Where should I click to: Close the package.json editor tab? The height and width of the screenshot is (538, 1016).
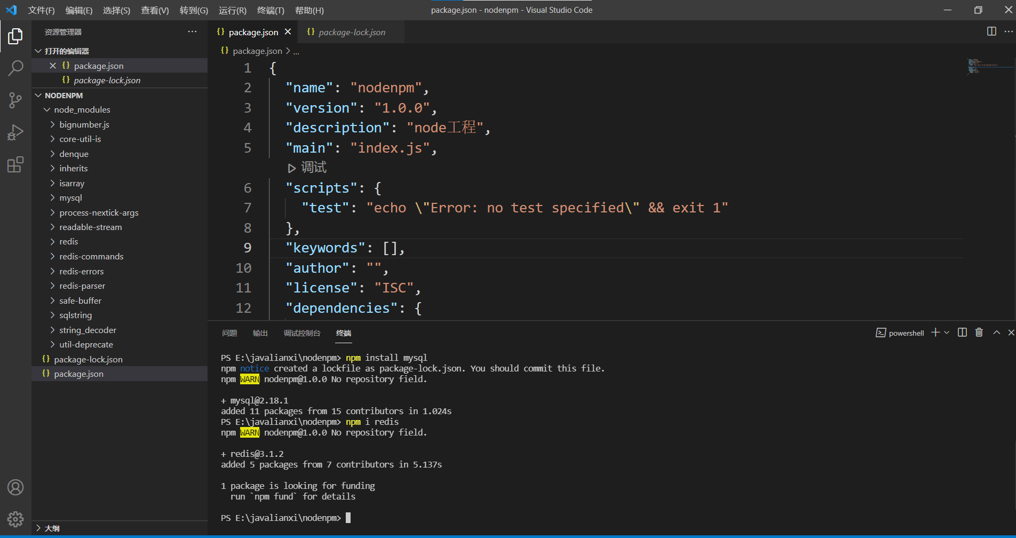288,32
